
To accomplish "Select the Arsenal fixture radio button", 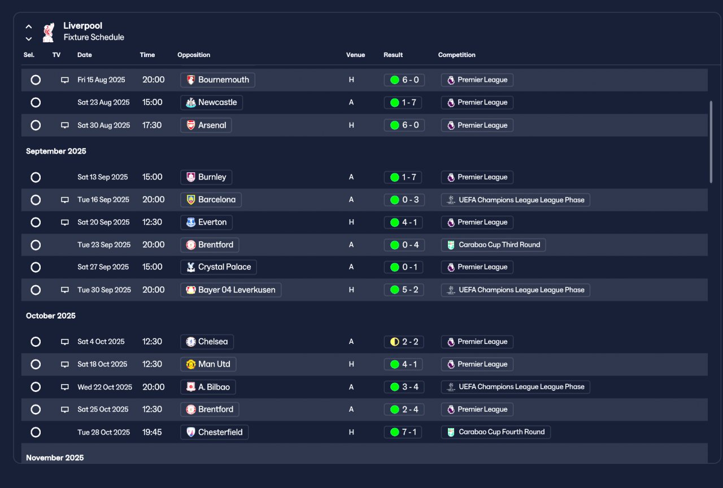I will (x=36, y=125).
